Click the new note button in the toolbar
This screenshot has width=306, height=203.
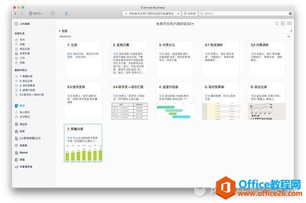click(150, 13)
